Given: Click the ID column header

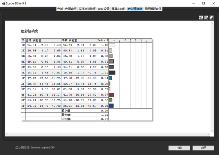Looking at the screenshot, I should [x=23, y=40].
